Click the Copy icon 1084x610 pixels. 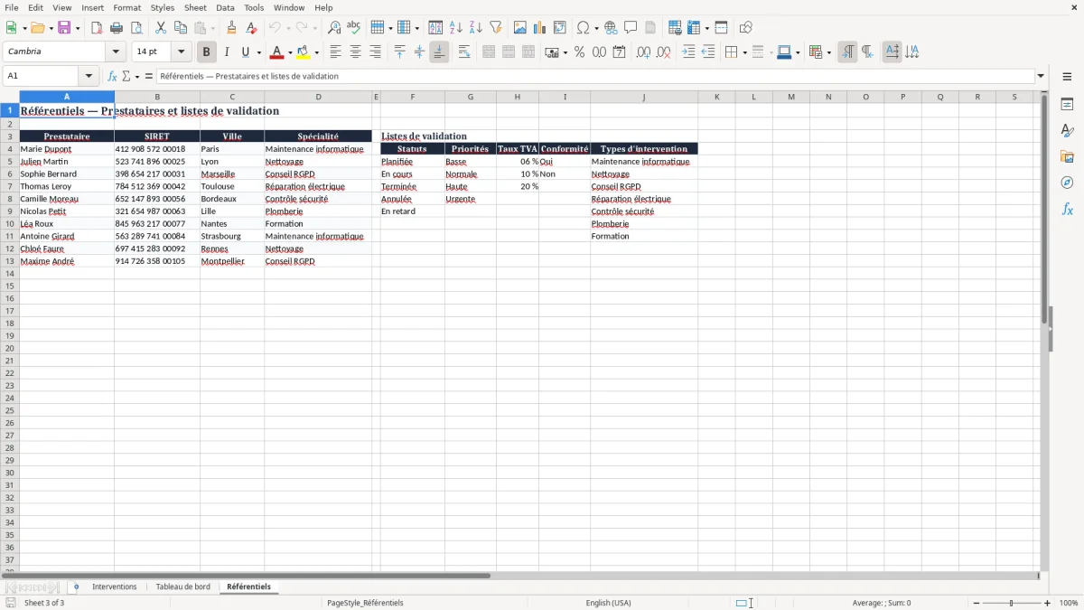(x=181, y=28)
